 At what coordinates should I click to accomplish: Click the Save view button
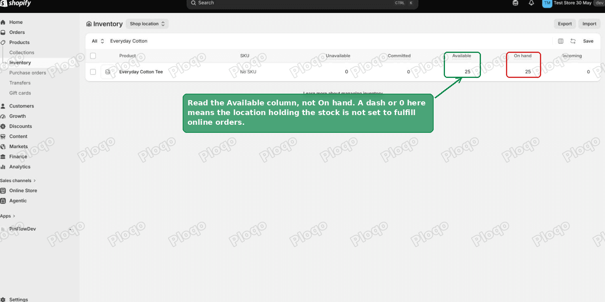588,41
